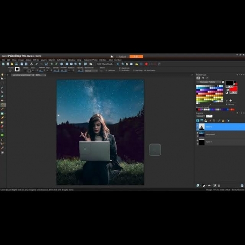Image resolution: width=245 pixels, height=245 pixels.
Task: Click the Print icon in the toolbar
Action: coord(31,64)
